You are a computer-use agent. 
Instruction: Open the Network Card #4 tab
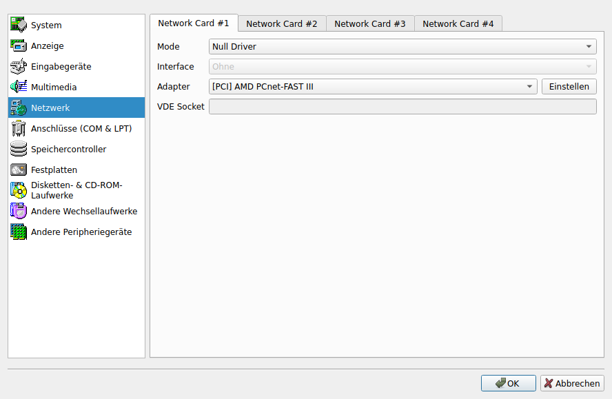[x=458, y=23]
